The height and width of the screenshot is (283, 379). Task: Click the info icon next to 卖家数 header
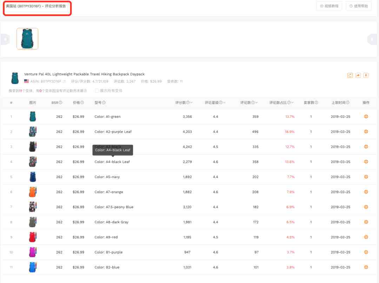(316, 103)
